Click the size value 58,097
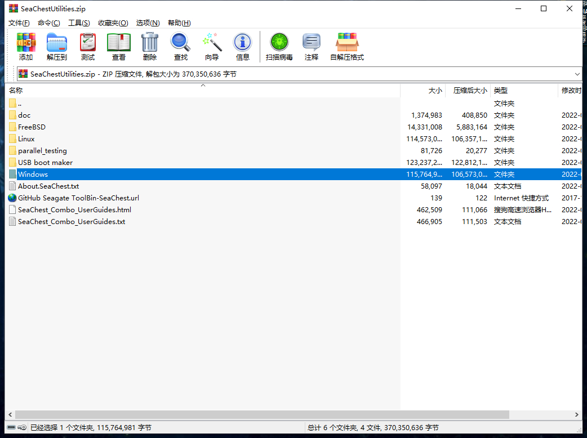The image size is (587, 438). coord(432,186)
